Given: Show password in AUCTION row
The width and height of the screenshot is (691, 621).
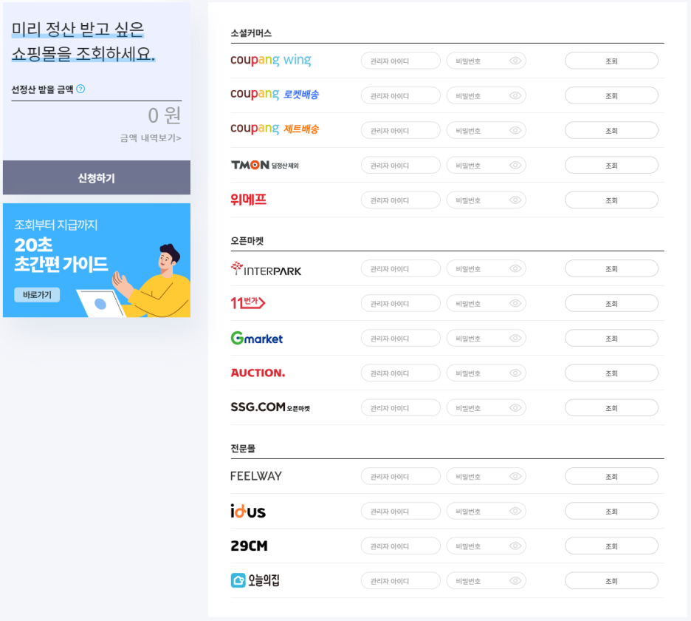Looking at the screenshot, I should [515, 373].
